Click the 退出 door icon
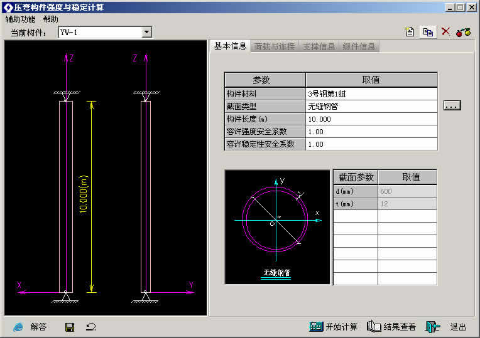Image resolution: width=480 pixels, height=338 pixels. [x=432, y=327]
